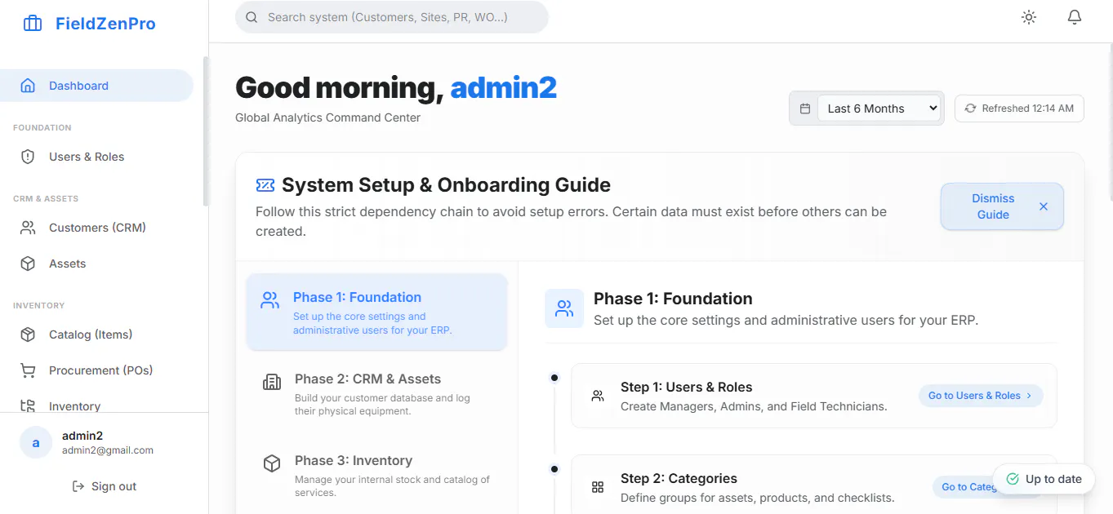Click the people icon beside Customers (CRM)

click(x=28, y=228)
